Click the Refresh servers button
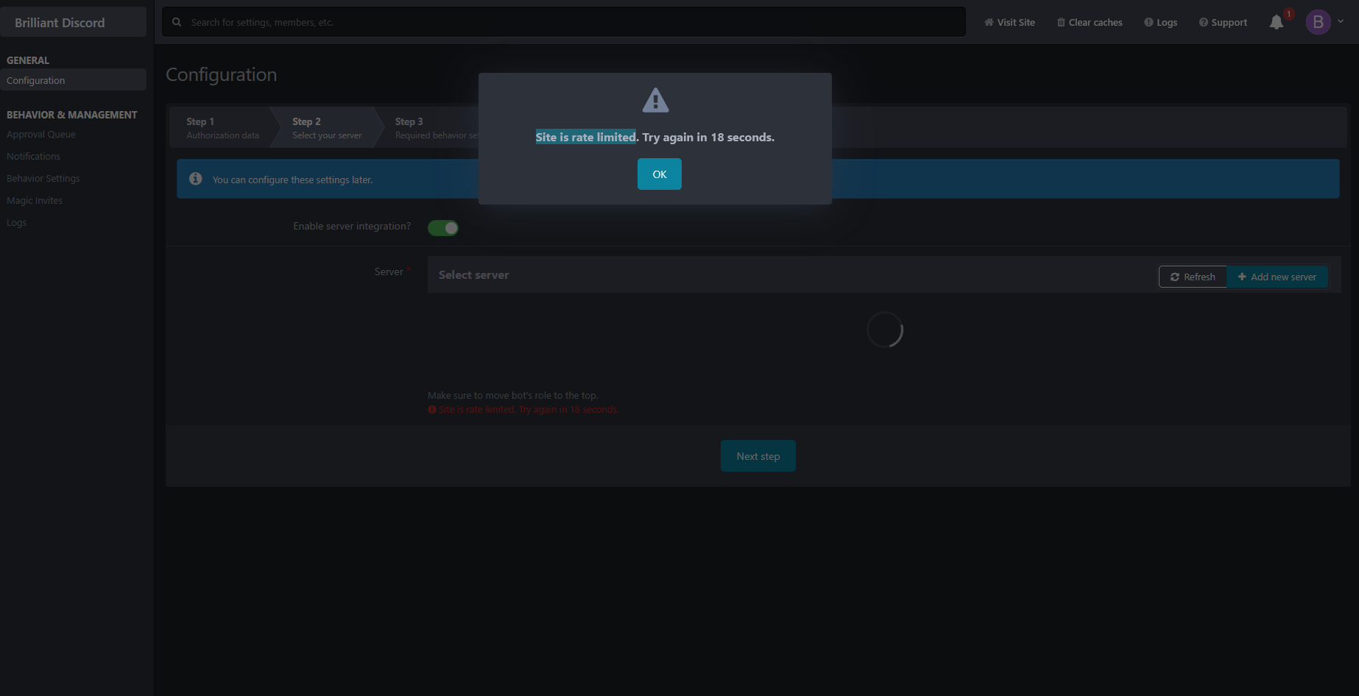This screenshot has width=1359, height=696. [x=1192, y=277]
